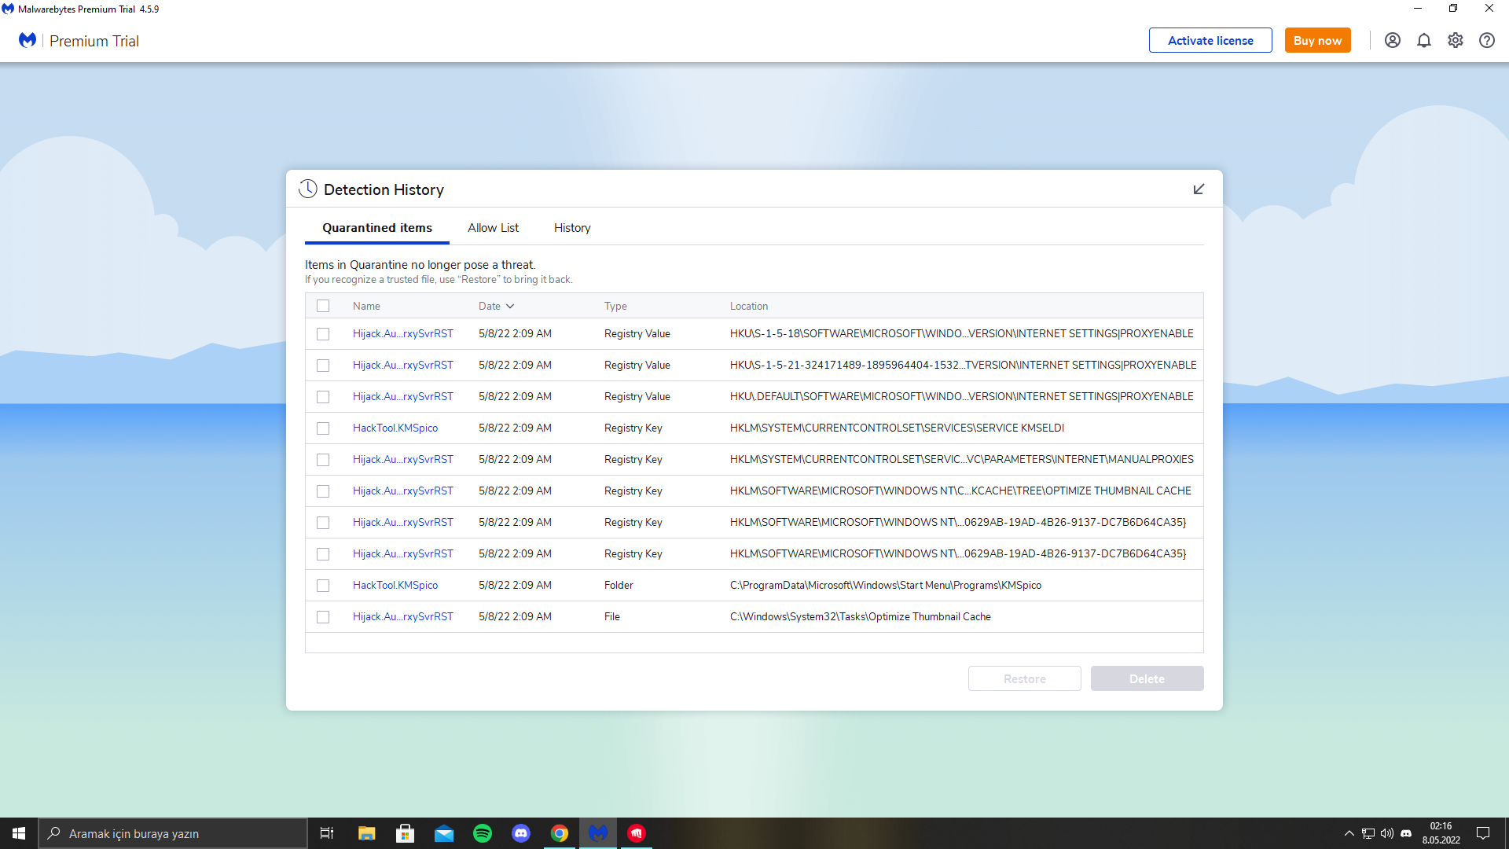Click taskbar clock showing 02:16
The image size is (1509, 849).
point(1441,833)
